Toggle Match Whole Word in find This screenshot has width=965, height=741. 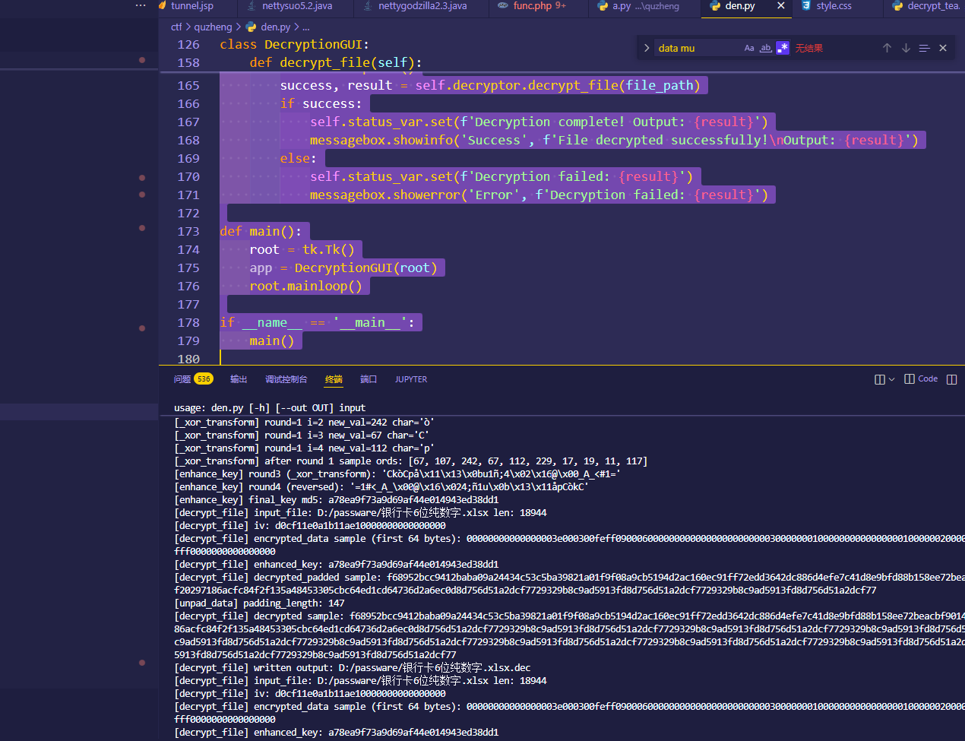[766, 48]
